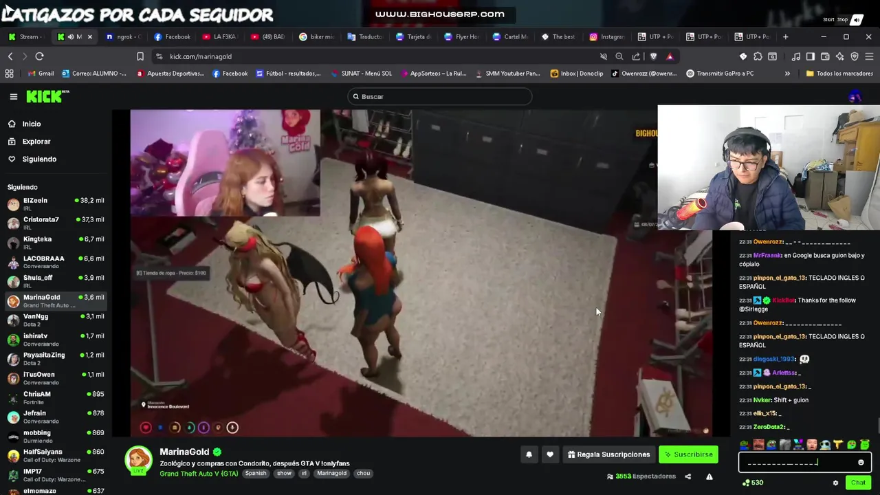
Task: Click the green Suscribirse button
Action: (688, 454)
